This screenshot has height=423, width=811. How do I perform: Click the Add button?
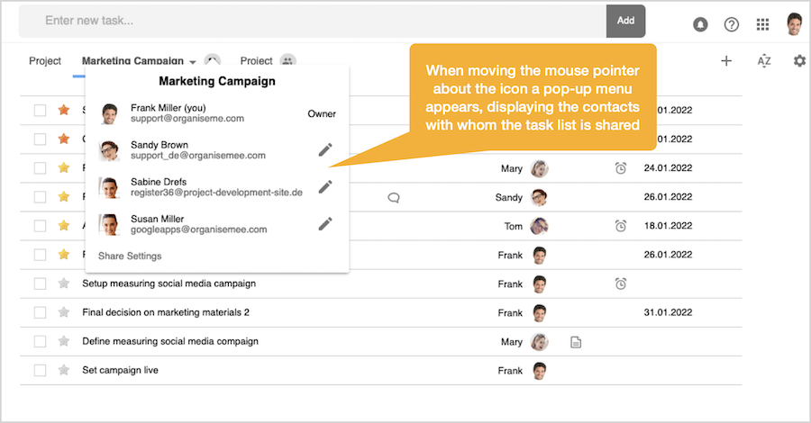coord(625,20)
